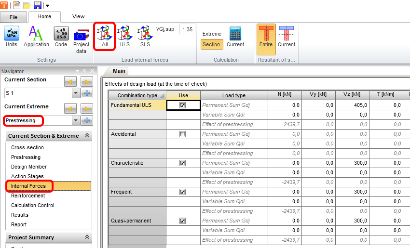Open the File menu tab
410x248 pixels.
tap(14, 17)
